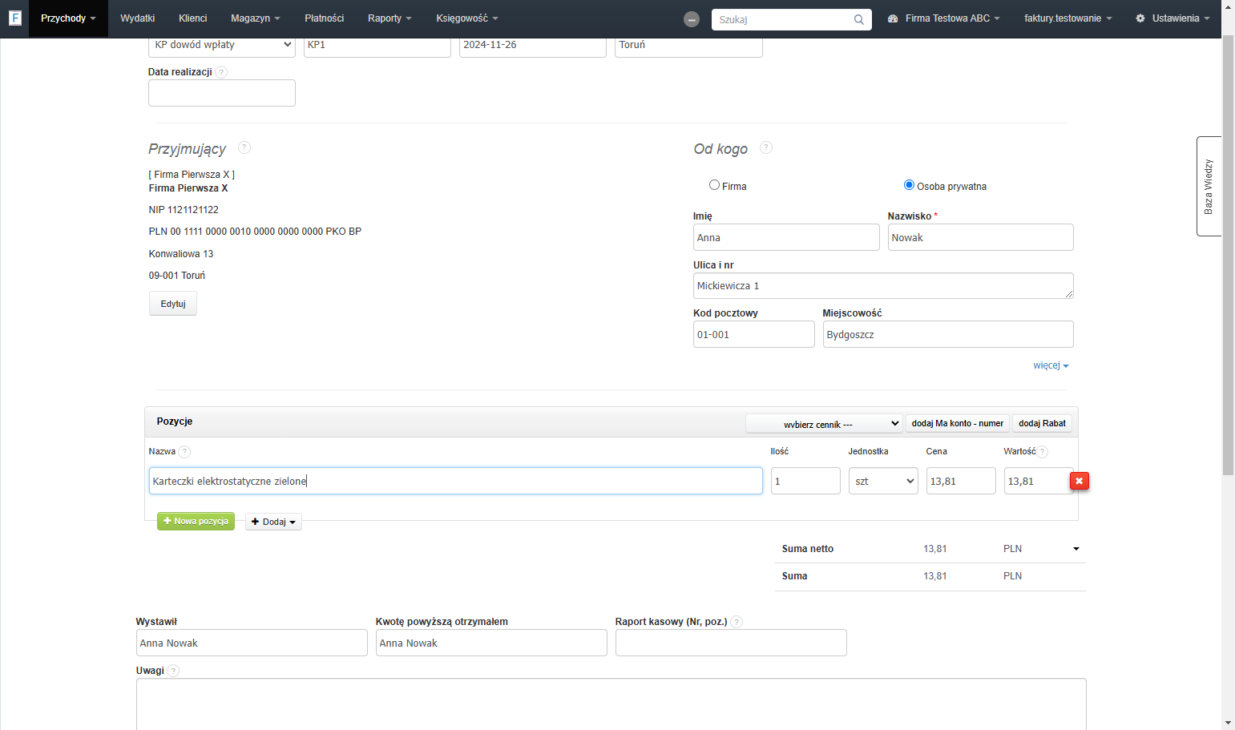The image size is (1235, 730).
Task: Open the Raporty menu
Action: click(x=389, y=18)
